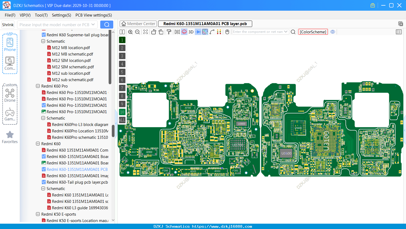The image size is (406, 229).
Task: Click the ColorScheme button
Action: (x=313, y=32)
